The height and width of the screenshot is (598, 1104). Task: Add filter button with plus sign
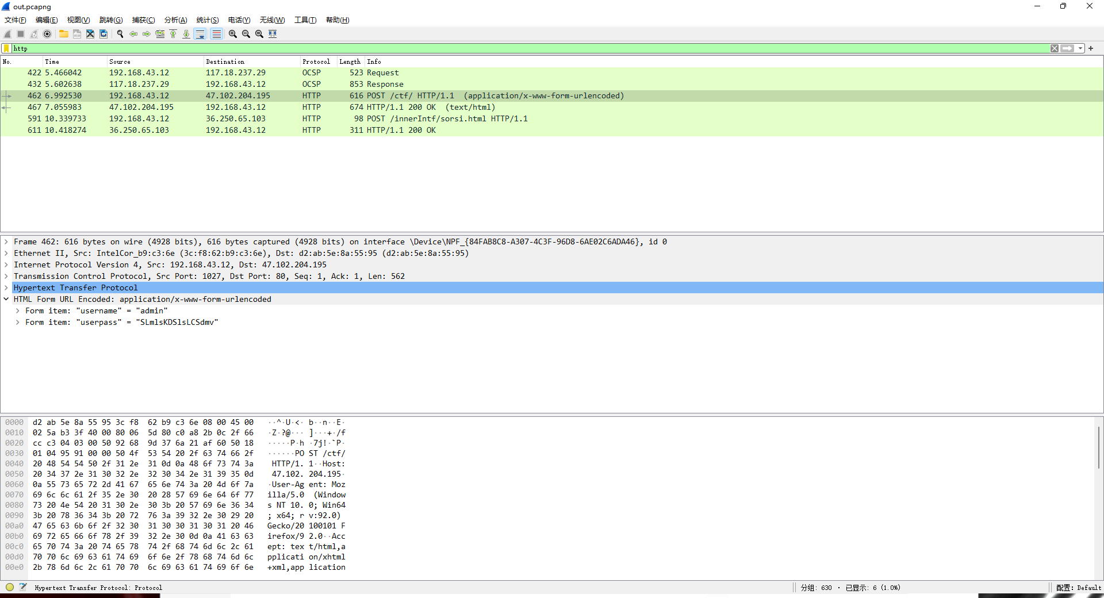[1091, 48]
